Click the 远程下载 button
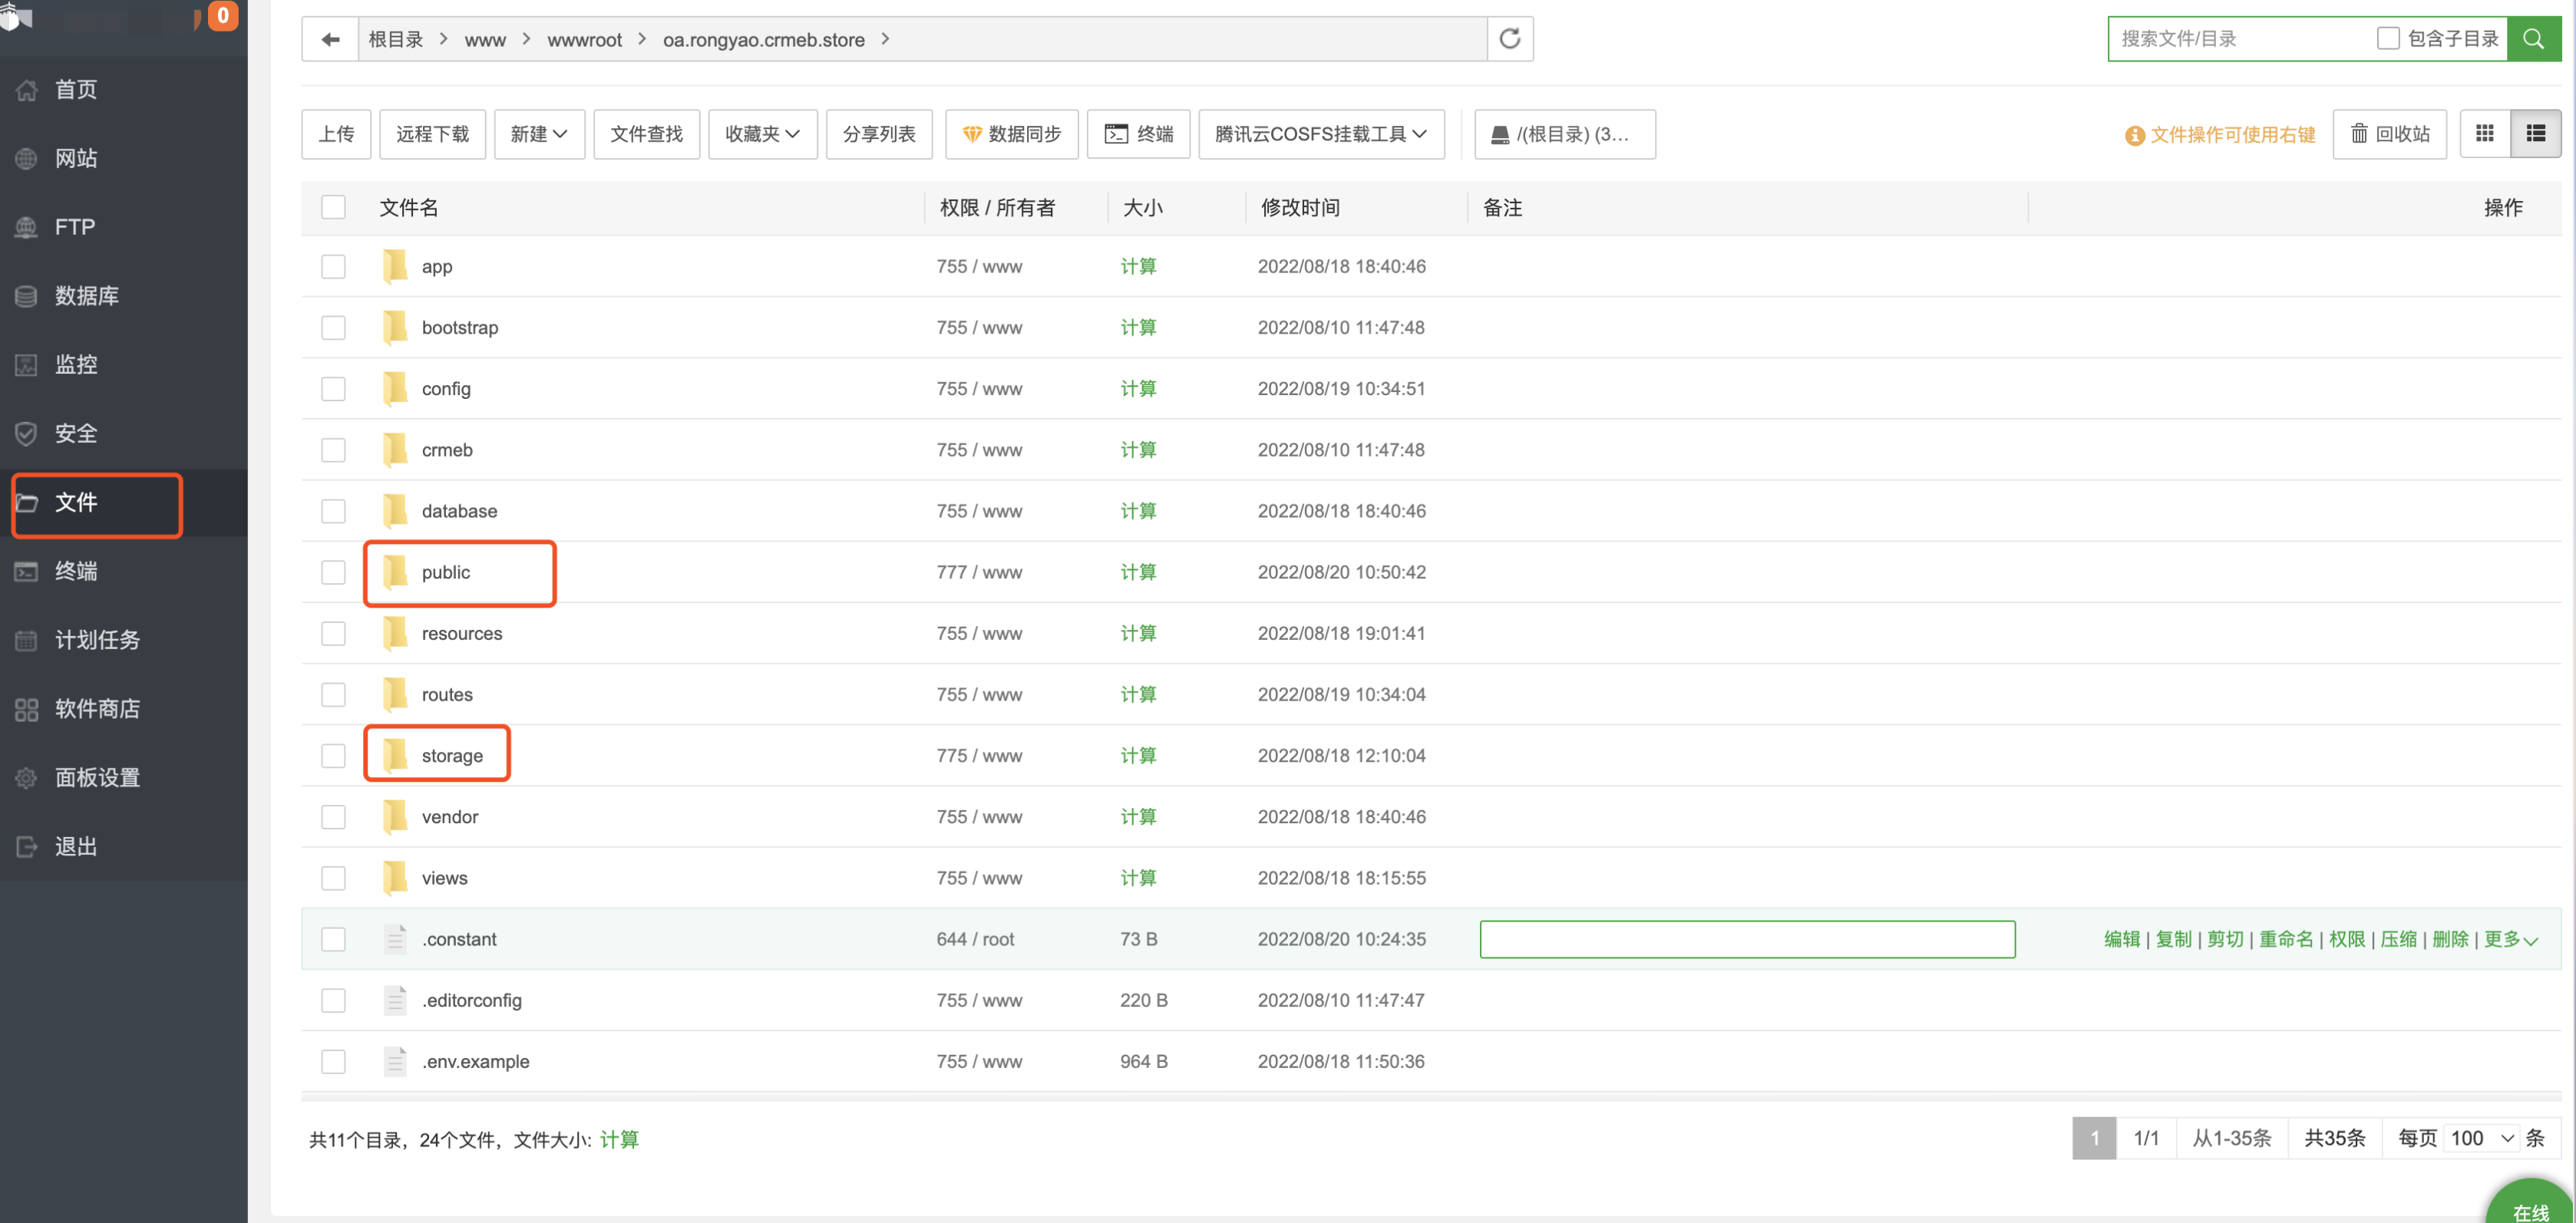2576x1223 pixels. click(x=432, y=134)
